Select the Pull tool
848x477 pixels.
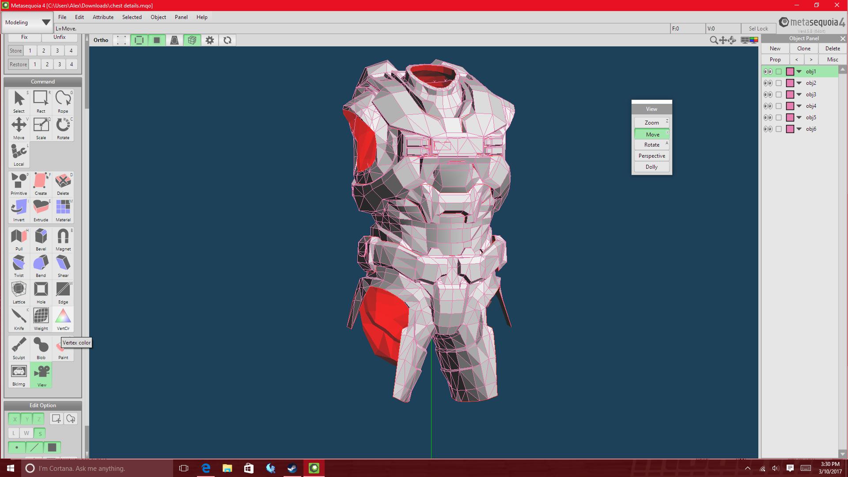(x=19, y=239)
